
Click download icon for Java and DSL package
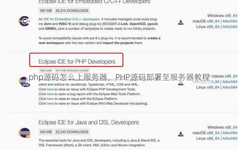(x=180, y=134)
